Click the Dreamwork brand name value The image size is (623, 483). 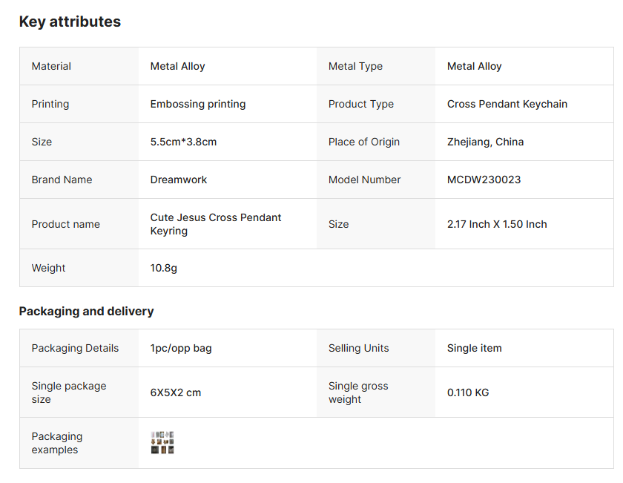coord(179,180)
